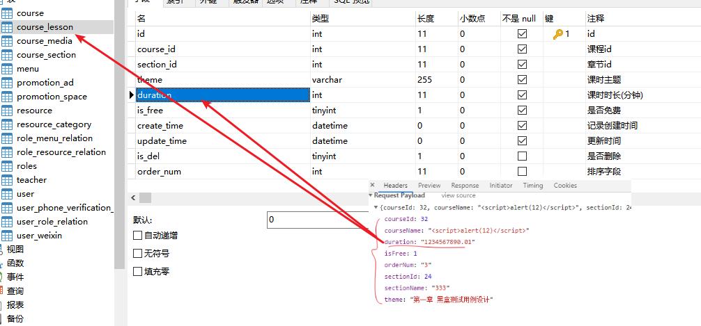Click the table icon beside menu

(7, 69)
